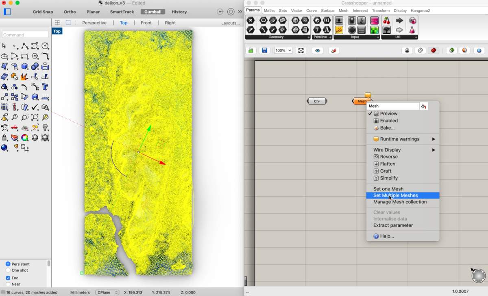Save the Grasshopper document
488x296 pixels.
264,50
